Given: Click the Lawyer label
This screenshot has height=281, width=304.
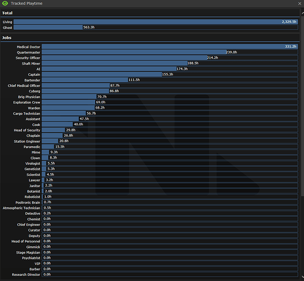Looking at the screenshot, I should 34,180.
